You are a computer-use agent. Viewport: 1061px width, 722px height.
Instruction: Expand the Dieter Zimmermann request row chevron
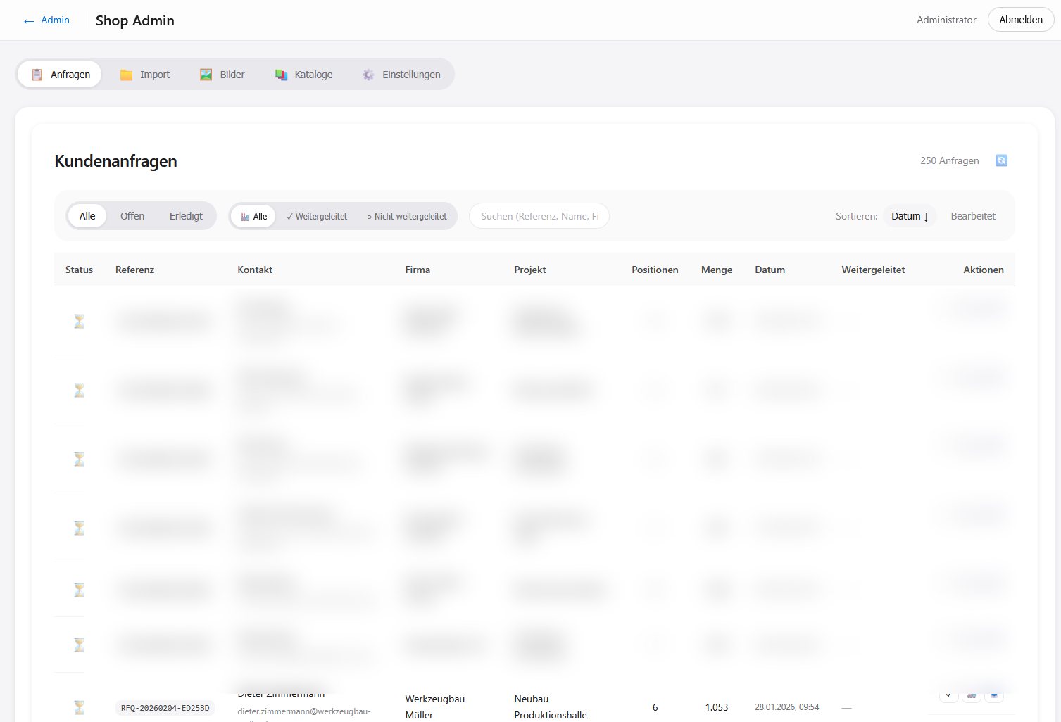[x=948, y=695]
